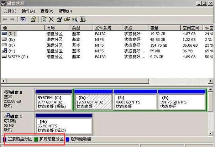Click the open folder toolbar icon
Image resolution: width=215 pixels, height=147 pixels.
pyautogui.click(x=67, y=20)
